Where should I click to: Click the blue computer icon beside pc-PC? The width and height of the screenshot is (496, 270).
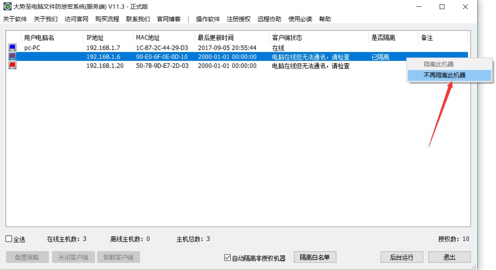[x=12, y=48]
